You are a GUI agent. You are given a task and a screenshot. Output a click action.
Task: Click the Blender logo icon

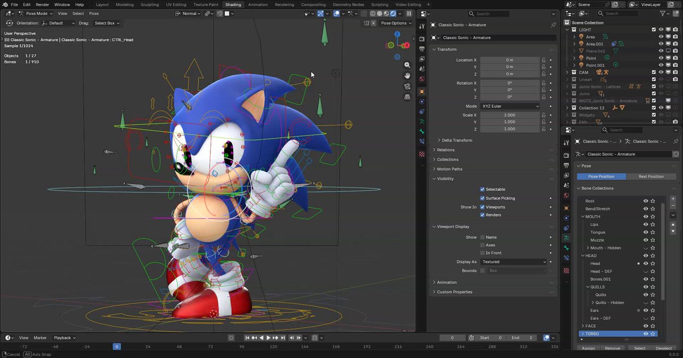pos(5,5)
